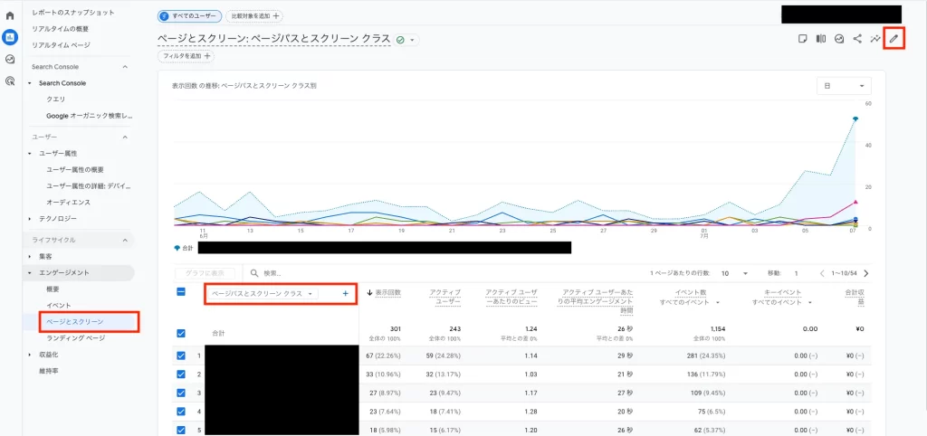Uncheck the row 2 checkbox
Image resolution: width=927 pixels, height=436 pixels.
click(181, 374)
